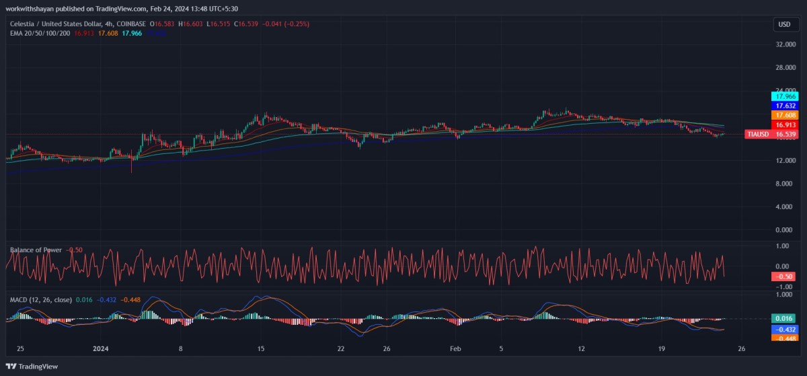Click the cyan 17.966 EMA price tag
This screenshot has height=376, width=807.
[x=784, y=97]
